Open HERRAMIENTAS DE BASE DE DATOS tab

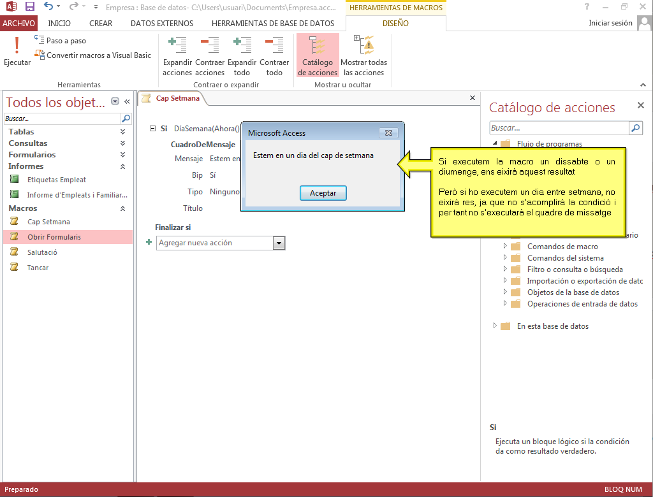point(273,24)
